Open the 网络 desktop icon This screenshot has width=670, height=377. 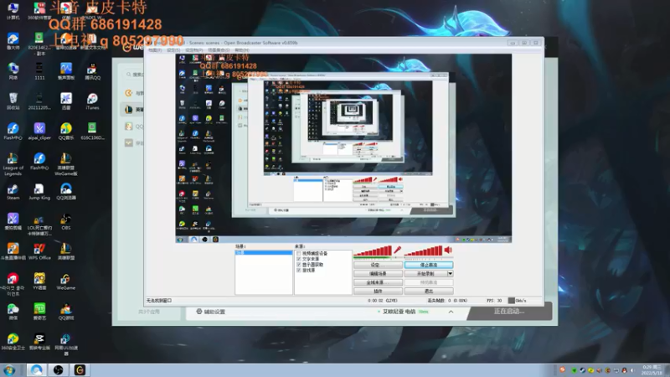point(13,72)
